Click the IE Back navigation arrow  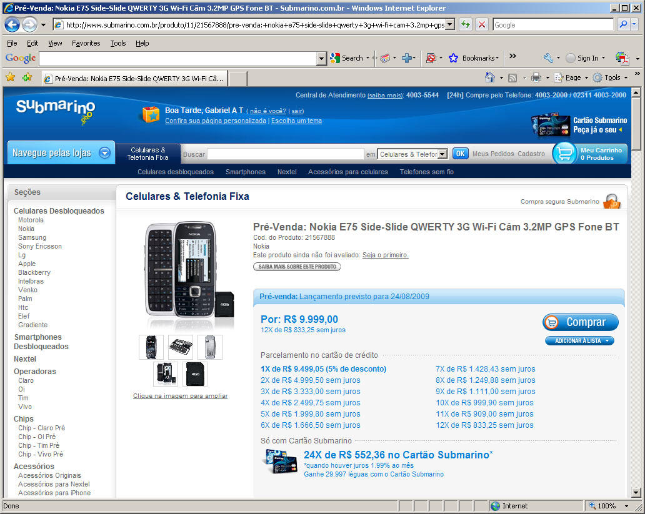pos(12,24)
